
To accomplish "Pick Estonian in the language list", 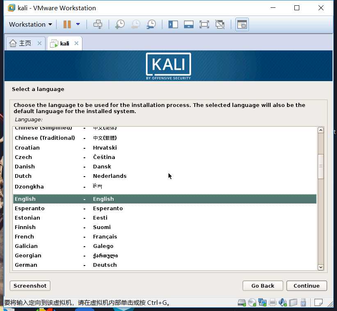I will point(165,218).
